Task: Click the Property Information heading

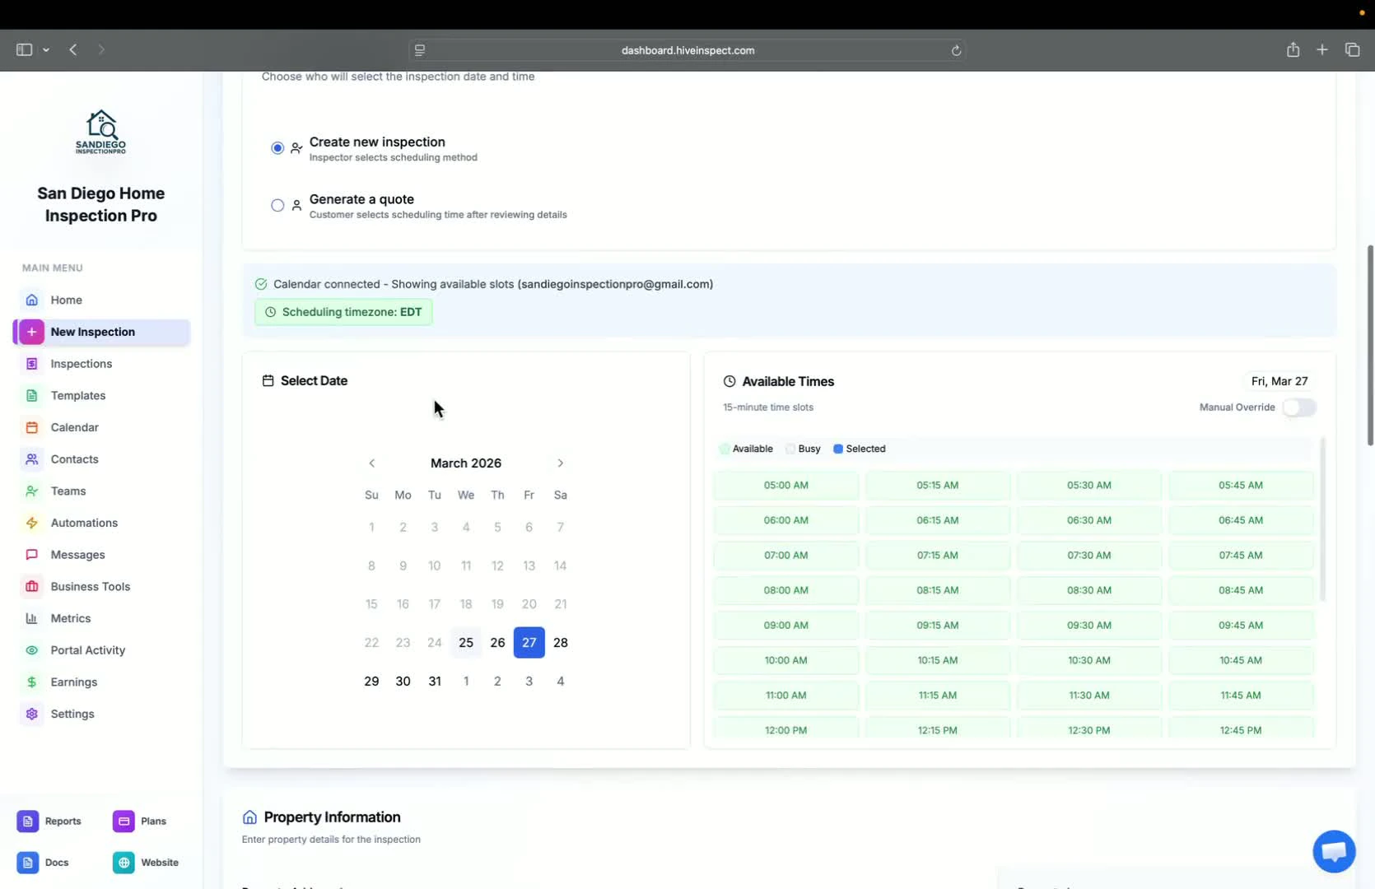Action: 332,817
